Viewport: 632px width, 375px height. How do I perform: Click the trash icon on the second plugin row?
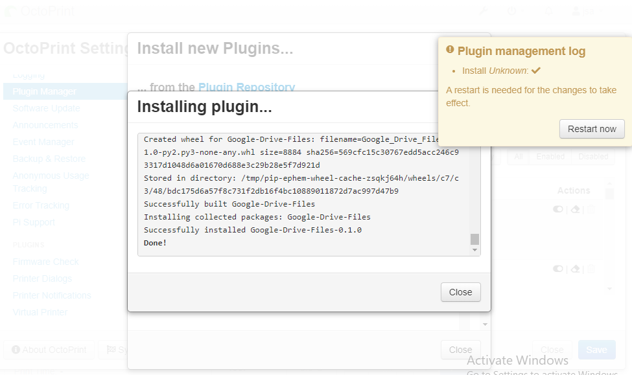[x=591, y=269]
